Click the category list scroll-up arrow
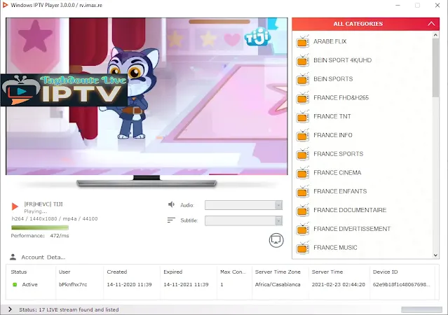 coord(435,35)
